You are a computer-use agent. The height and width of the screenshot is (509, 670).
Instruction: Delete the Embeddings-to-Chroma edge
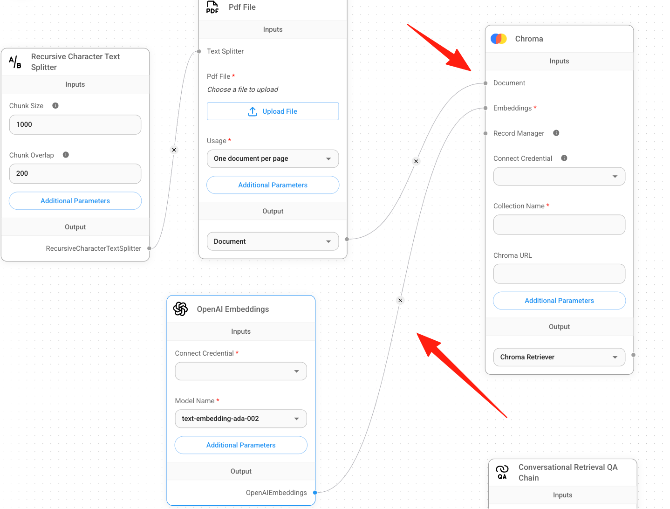(400, 300)
